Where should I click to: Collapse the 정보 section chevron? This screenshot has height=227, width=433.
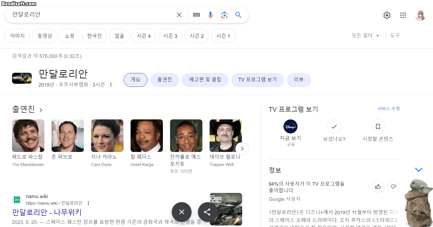point(418,170)
